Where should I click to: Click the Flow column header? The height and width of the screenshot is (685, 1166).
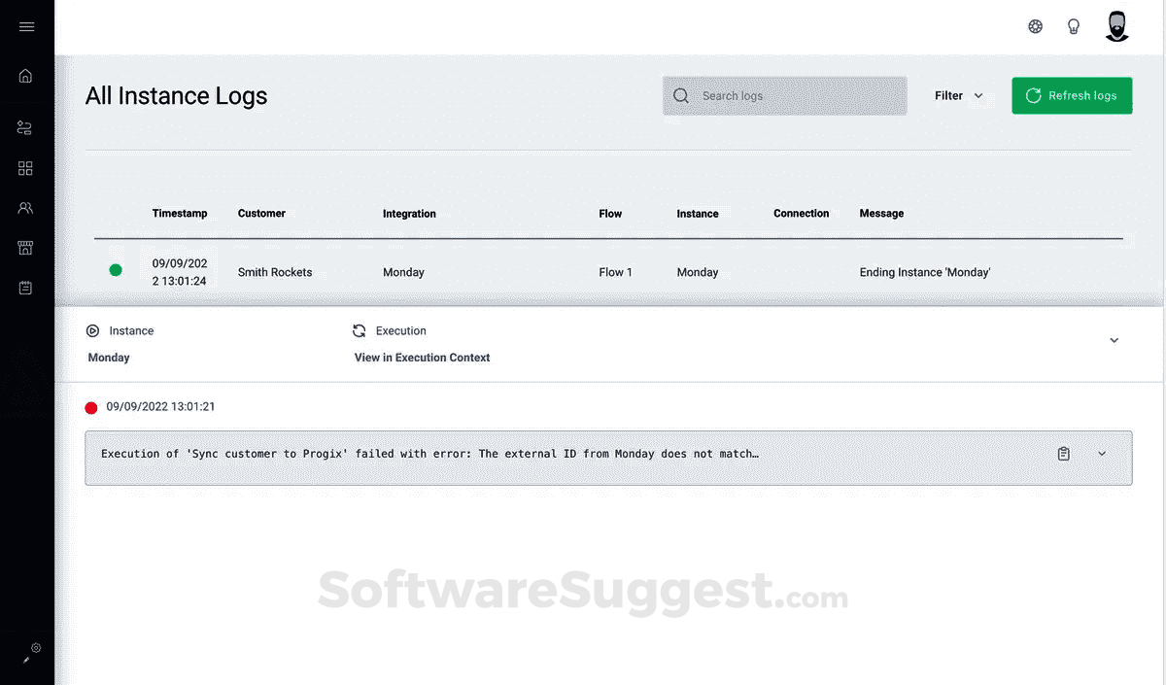click(610, 213)
